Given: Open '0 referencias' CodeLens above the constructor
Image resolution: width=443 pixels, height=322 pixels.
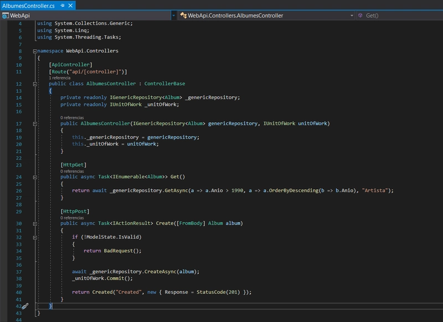Looking at the screenshot, I should [x=72, y=118].
